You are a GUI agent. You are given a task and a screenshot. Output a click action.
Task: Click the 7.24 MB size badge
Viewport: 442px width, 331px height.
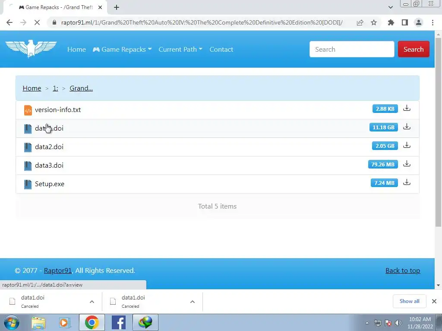coord(384,183)
